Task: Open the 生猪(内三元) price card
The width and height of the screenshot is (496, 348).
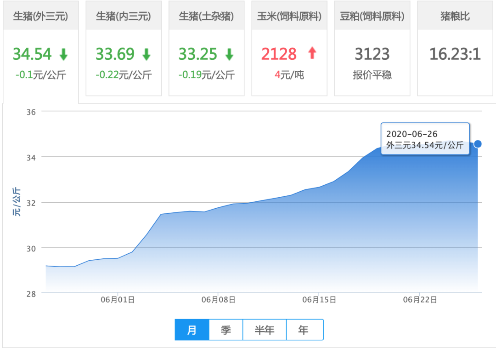Action: 124,17
